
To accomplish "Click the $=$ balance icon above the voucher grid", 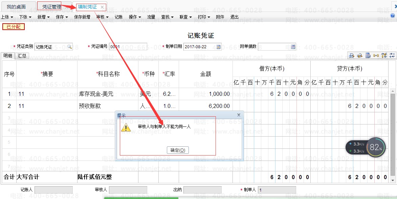I will tap(376, 56).
